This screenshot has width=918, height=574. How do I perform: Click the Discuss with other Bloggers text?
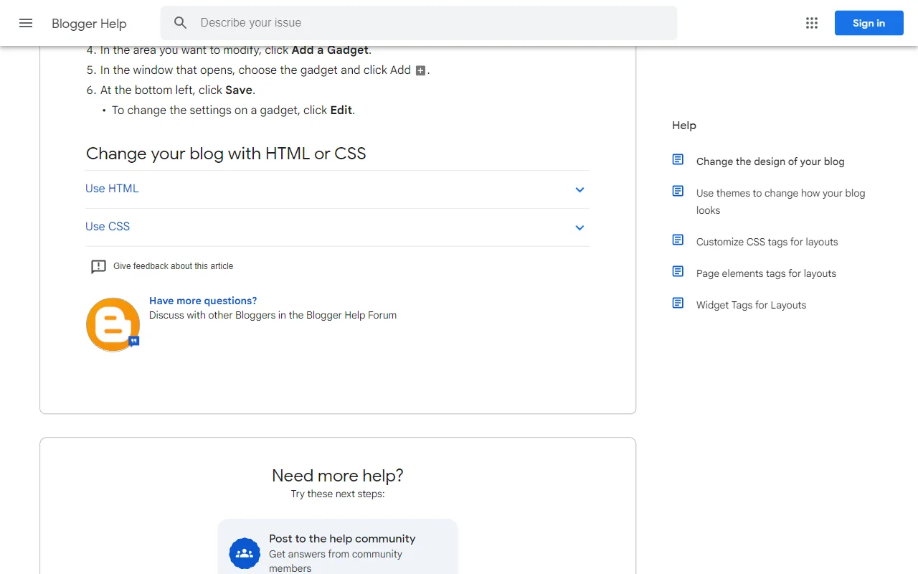tap(273, 315)
